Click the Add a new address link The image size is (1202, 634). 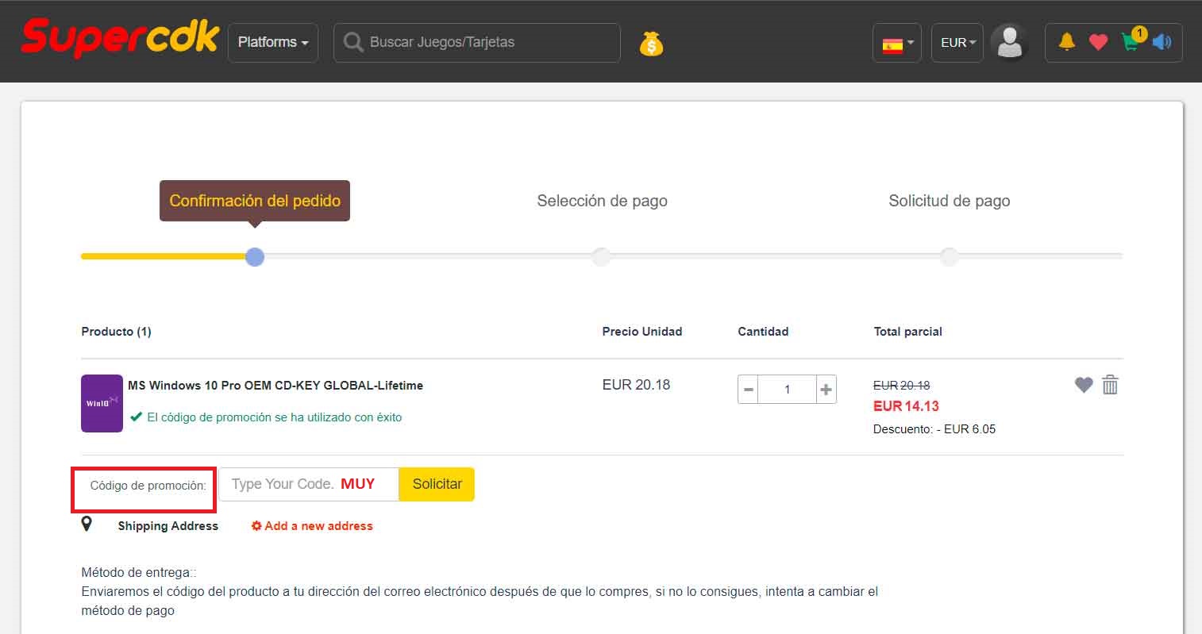pyautogui.click(x=312, y=526)
